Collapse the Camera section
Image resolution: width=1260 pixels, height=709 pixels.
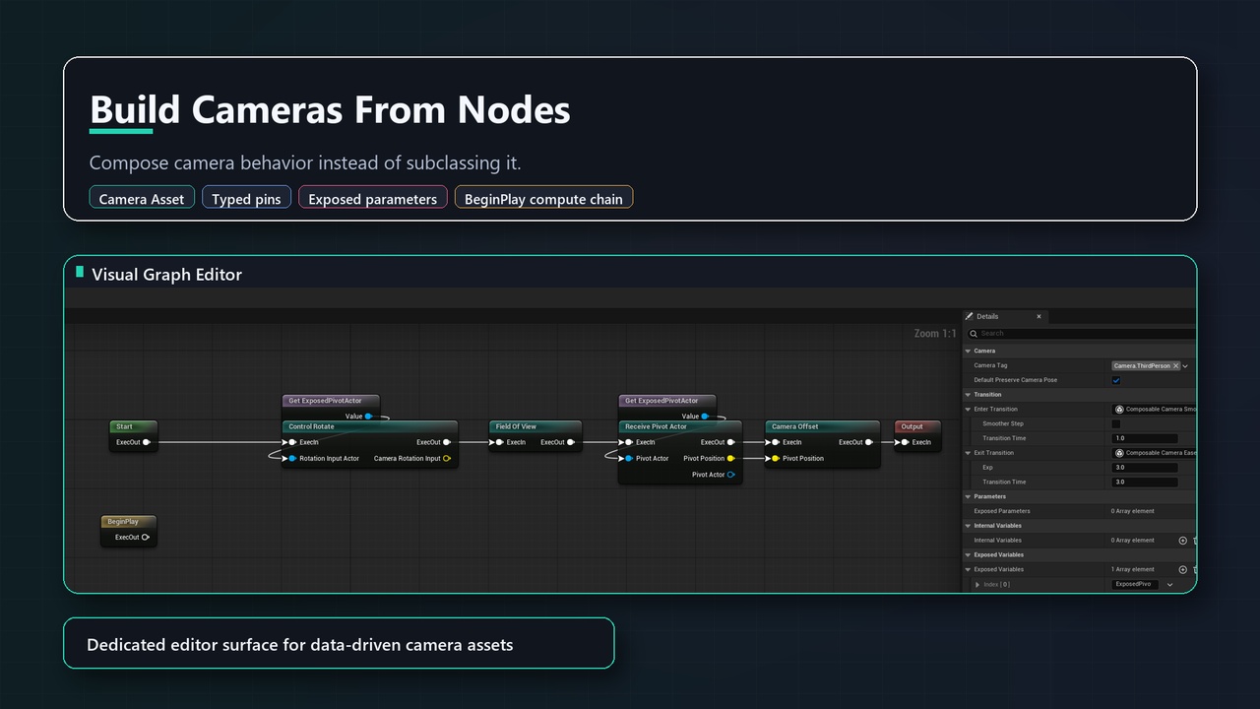(x=968, y=351)
